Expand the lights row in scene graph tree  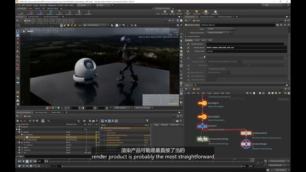pyautogui.click(x=19, y=148)
